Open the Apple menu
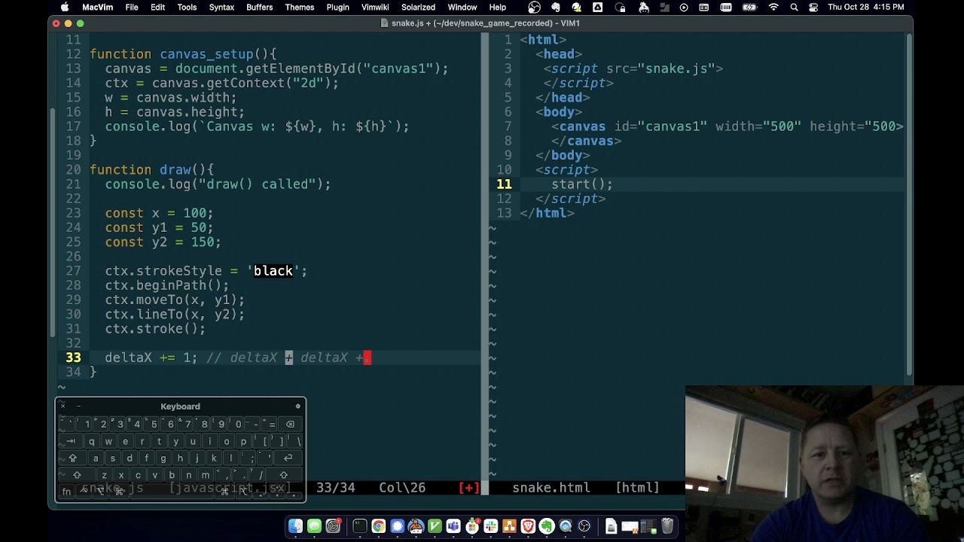 65,7
